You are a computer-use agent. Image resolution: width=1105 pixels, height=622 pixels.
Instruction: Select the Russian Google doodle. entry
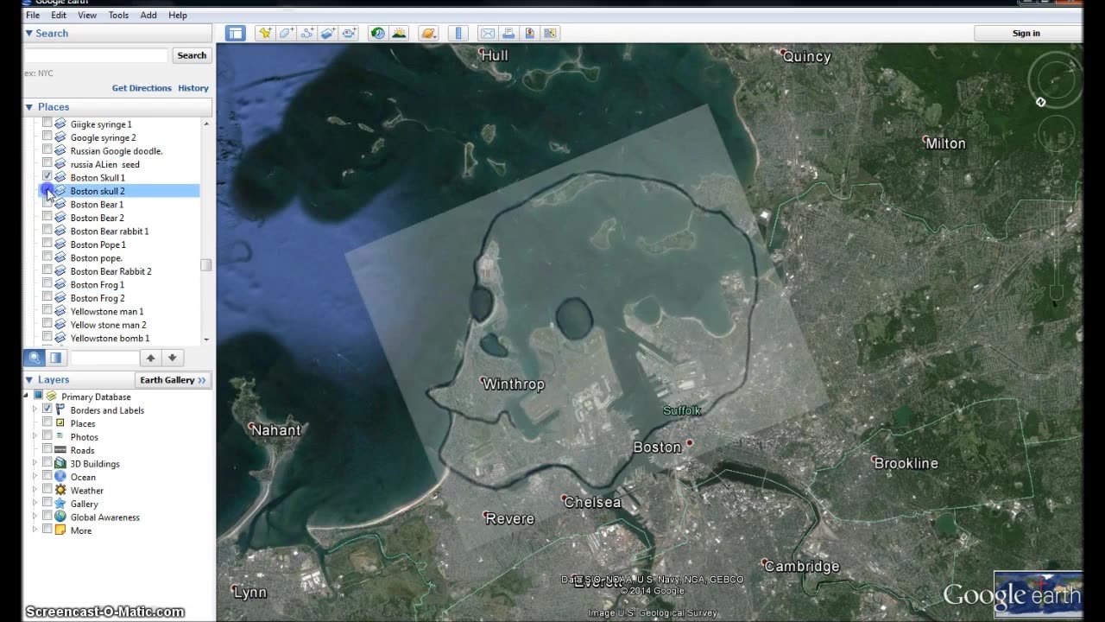pos(117,150)
